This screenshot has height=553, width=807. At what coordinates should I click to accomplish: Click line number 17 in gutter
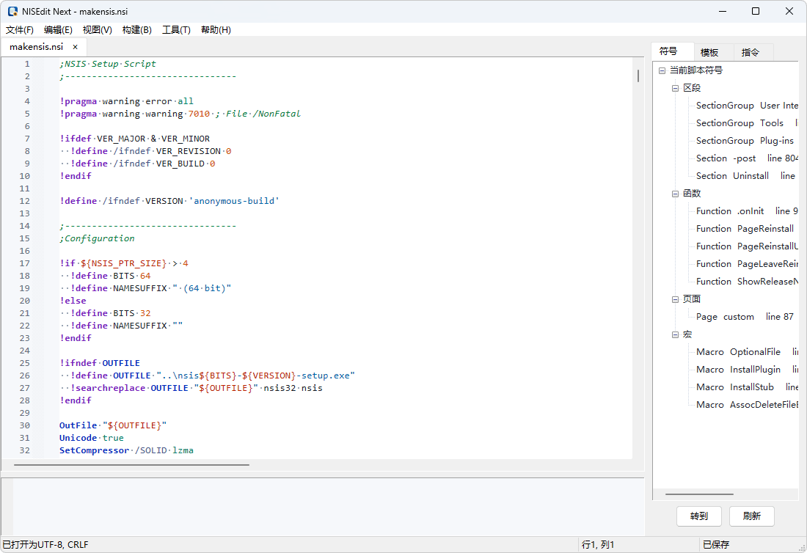click(25, 263)
